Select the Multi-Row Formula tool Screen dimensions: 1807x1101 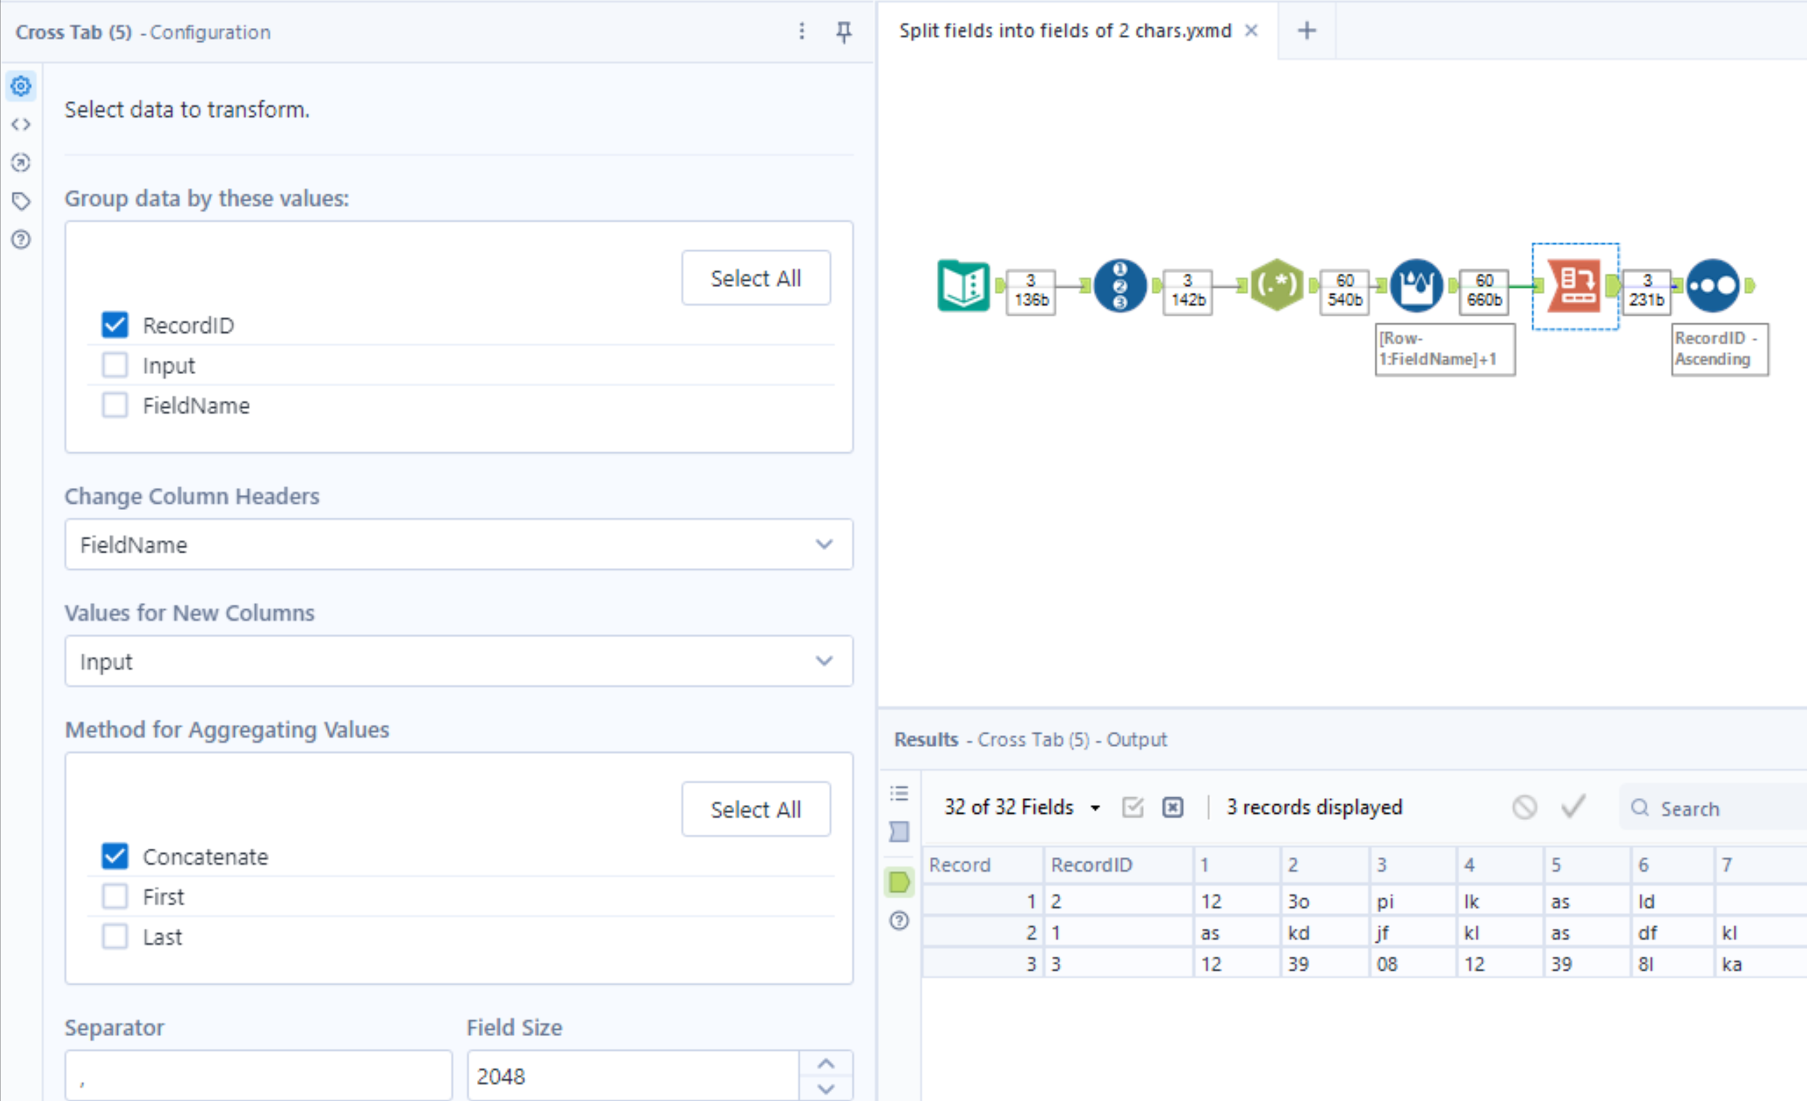(x=1417, y=286)
